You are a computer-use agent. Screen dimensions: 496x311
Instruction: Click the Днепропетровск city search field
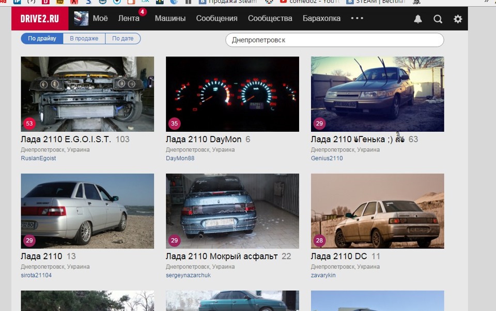click(x=335, y=40)
